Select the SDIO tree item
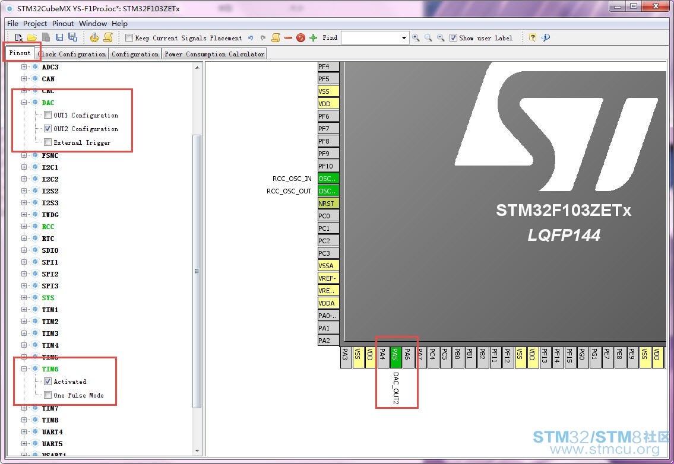Image resolution: width=674 pixels, height=464 pixels. 50,250
